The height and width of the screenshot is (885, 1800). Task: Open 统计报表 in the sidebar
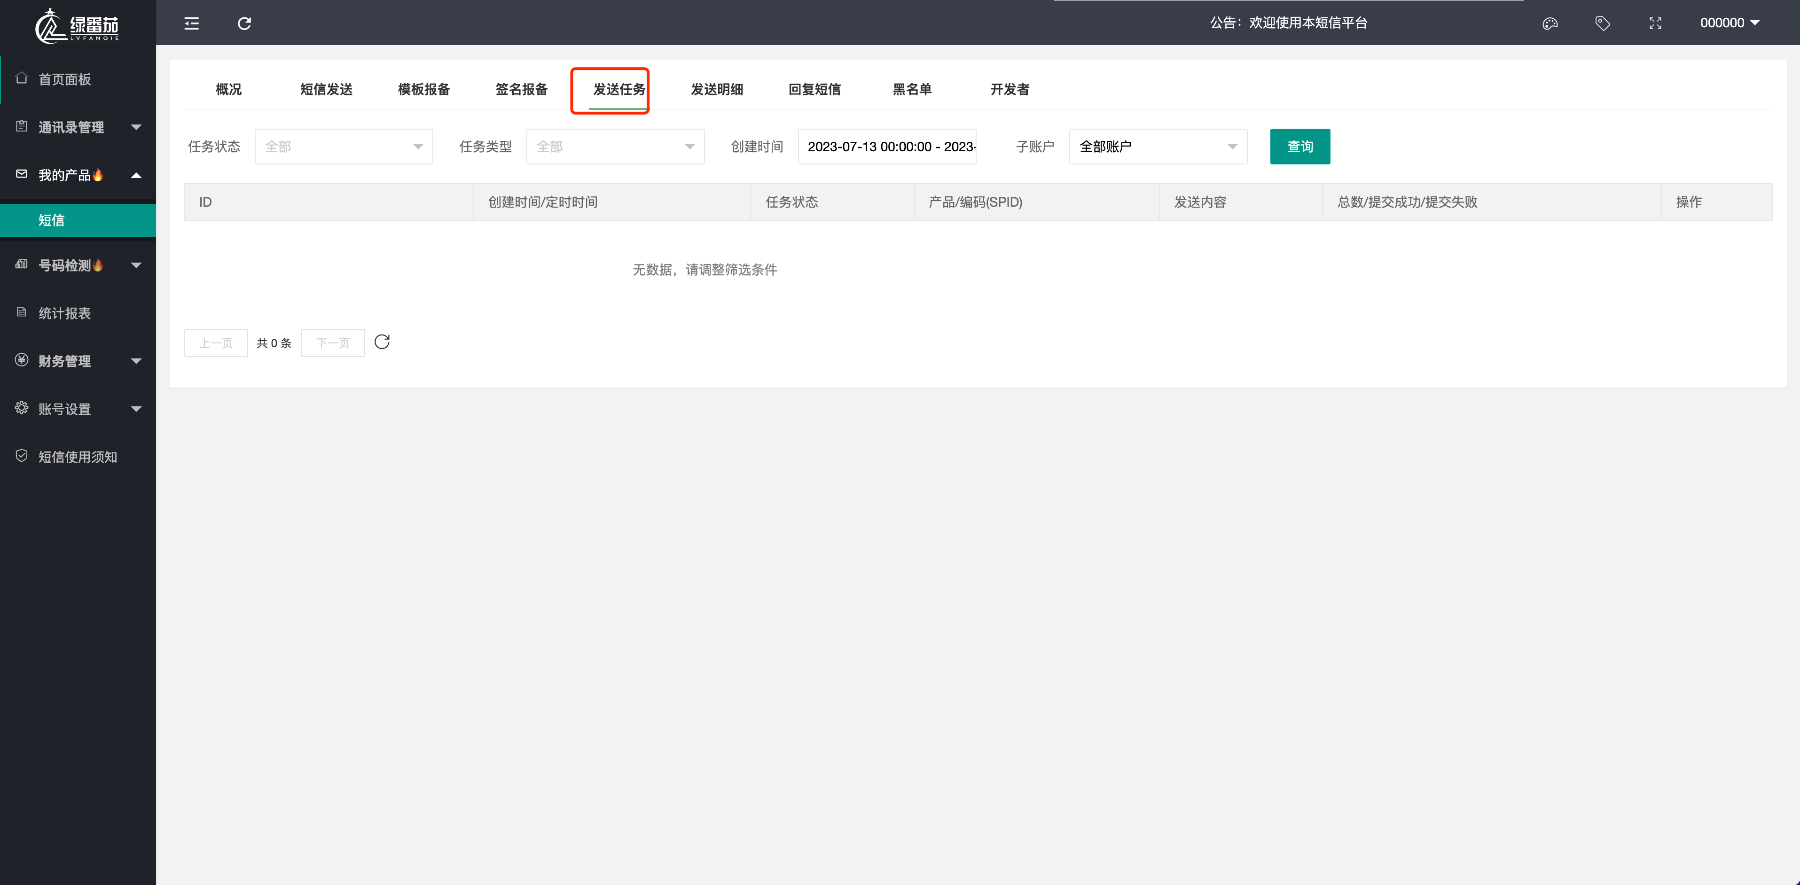tap(64, 313)
